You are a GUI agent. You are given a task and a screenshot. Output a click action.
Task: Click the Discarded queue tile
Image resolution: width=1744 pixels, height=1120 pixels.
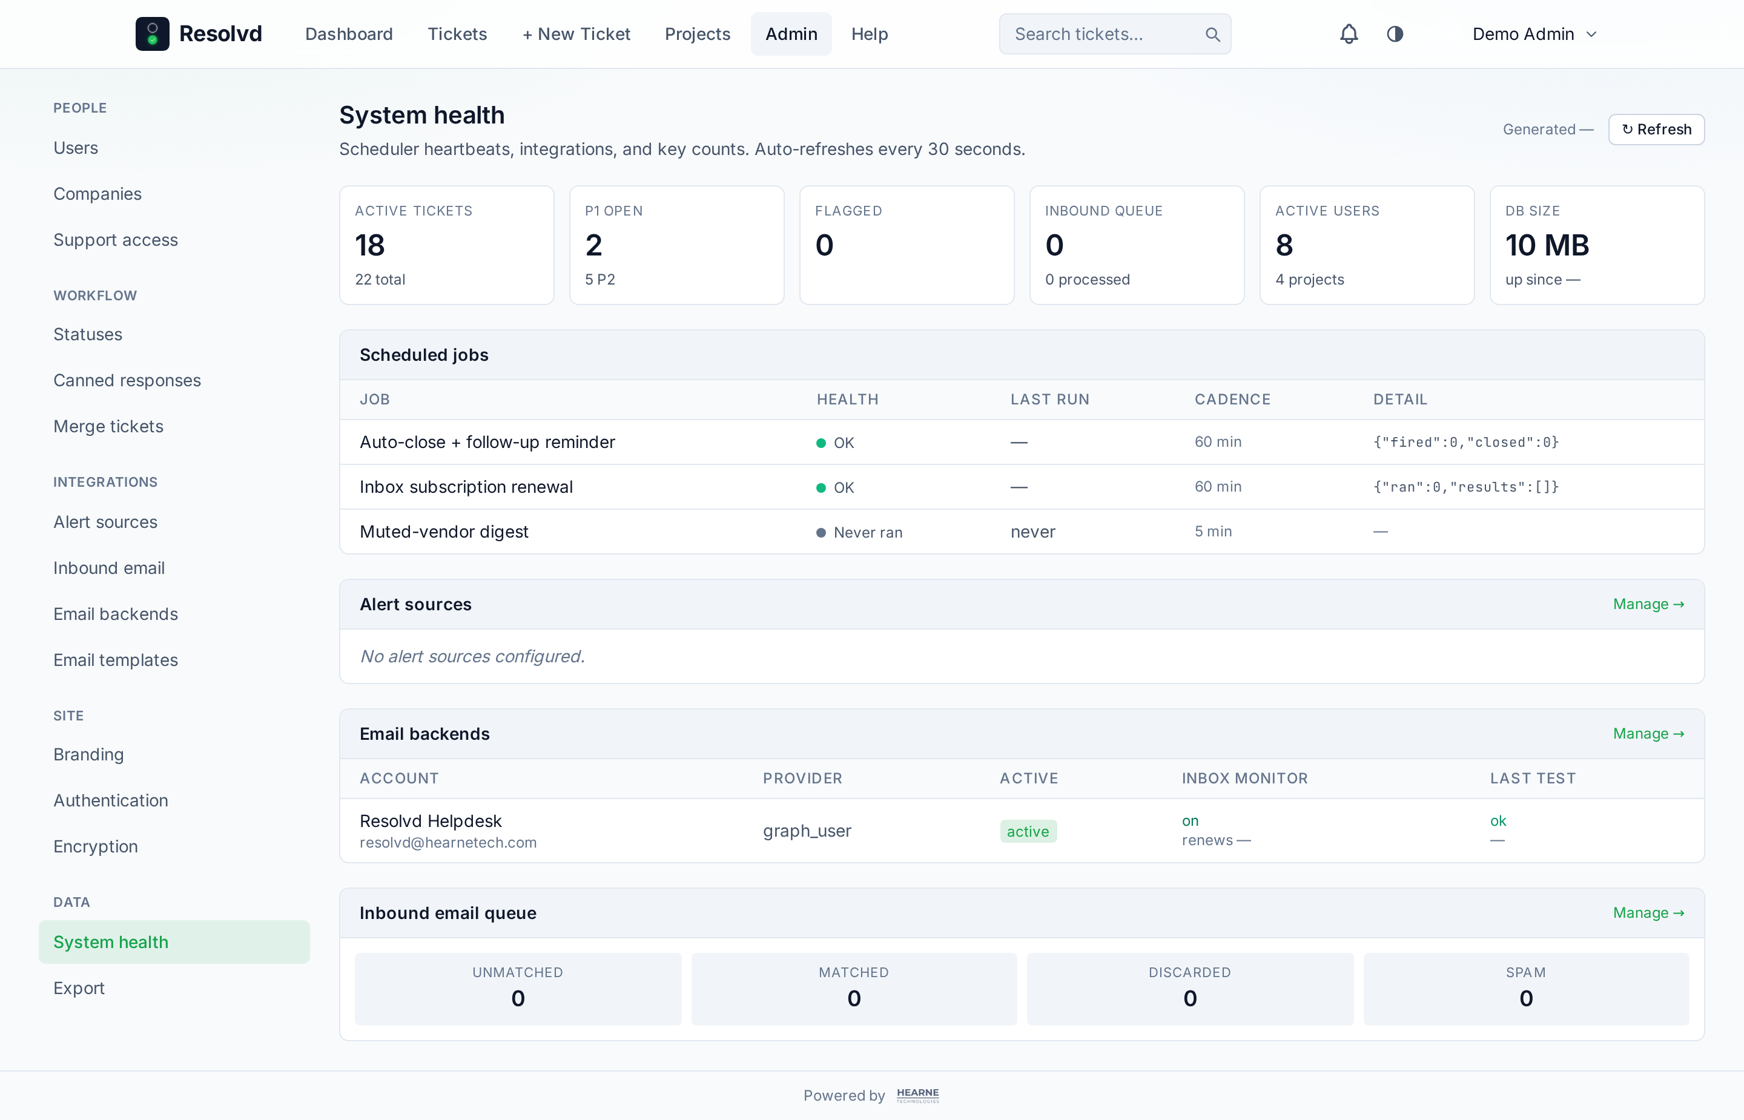1190,989
